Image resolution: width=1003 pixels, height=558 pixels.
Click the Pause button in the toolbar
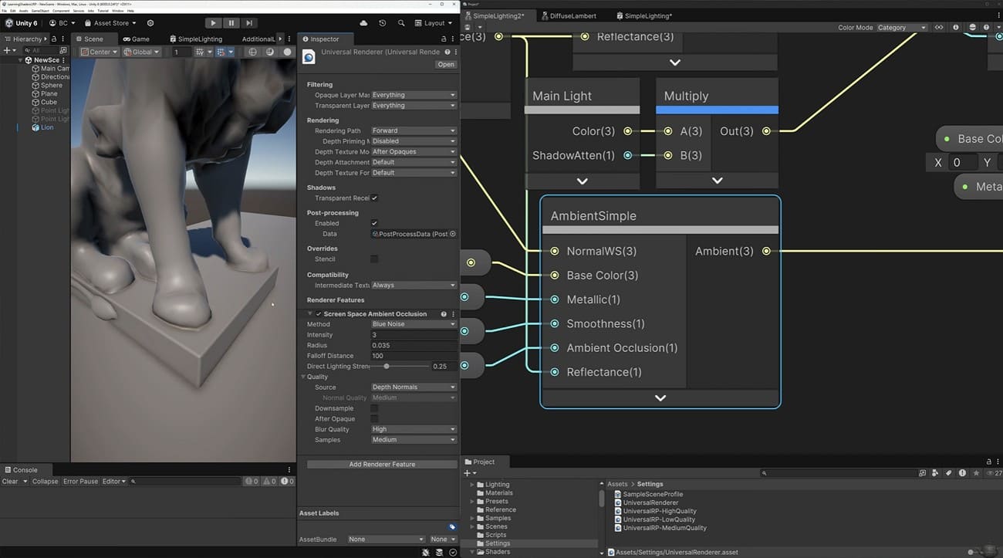tap(230, 22)
